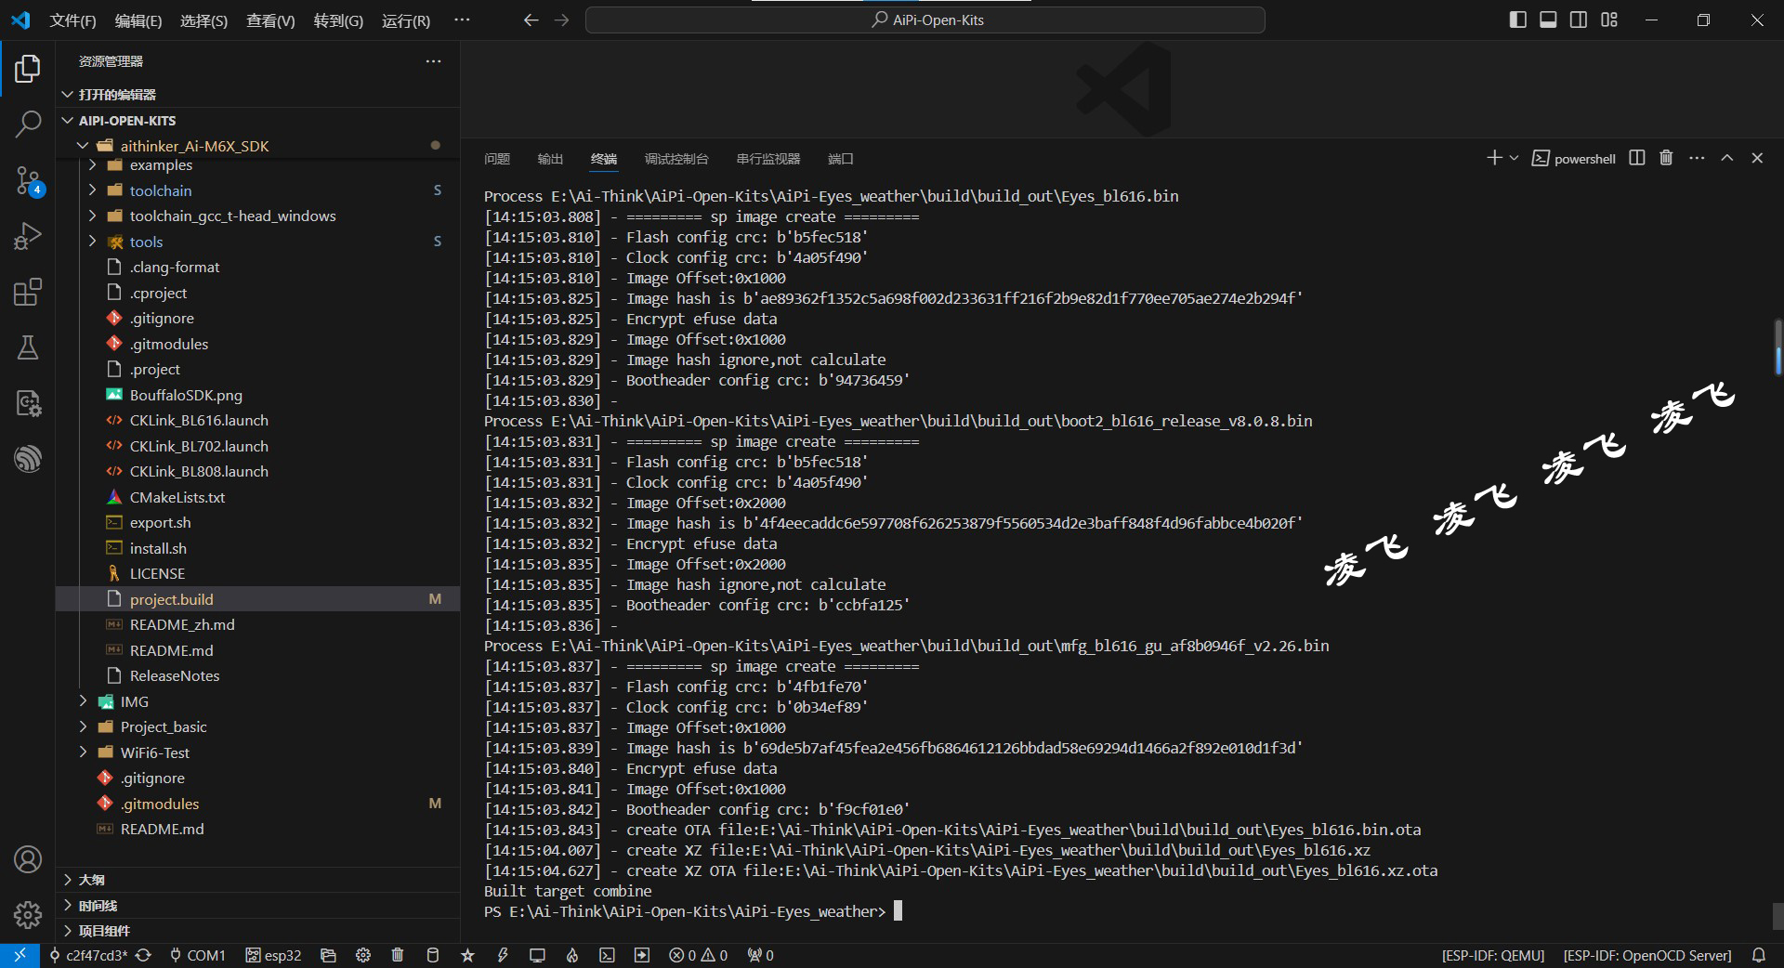The width and height of the screenshot is (1784, 968).
Task: Open the customize layout button
Action: point(1609,20)
